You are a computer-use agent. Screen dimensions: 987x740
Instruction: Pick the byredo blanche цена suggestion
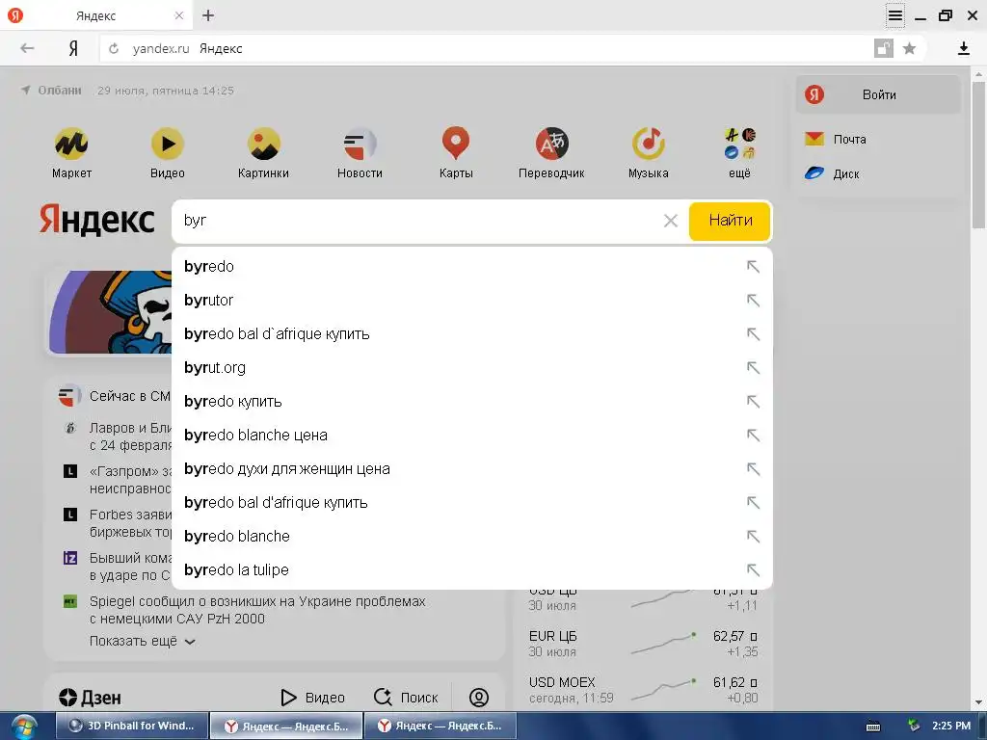[x=472, y=435]
